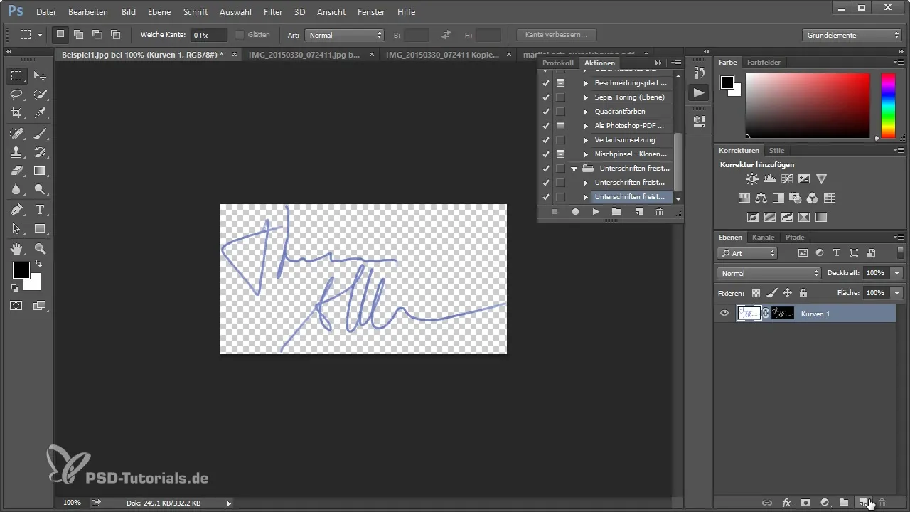Screen dimensions: 910x512
Task: Pick the Quick Selection tool
Action: 40,95
